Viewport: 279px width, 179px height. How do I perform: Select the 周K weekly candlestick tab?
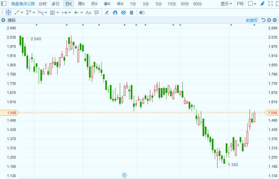click(x=81, y=4)
